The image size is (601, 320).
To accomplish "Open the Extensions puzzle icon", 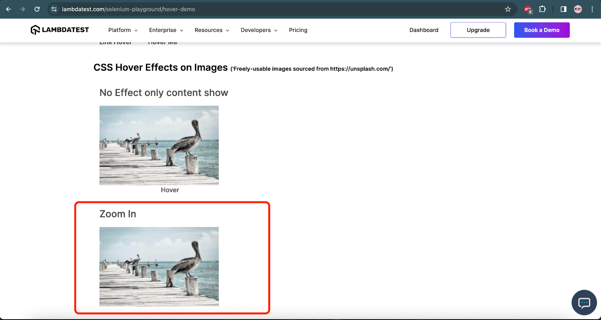I will (542, 9).
